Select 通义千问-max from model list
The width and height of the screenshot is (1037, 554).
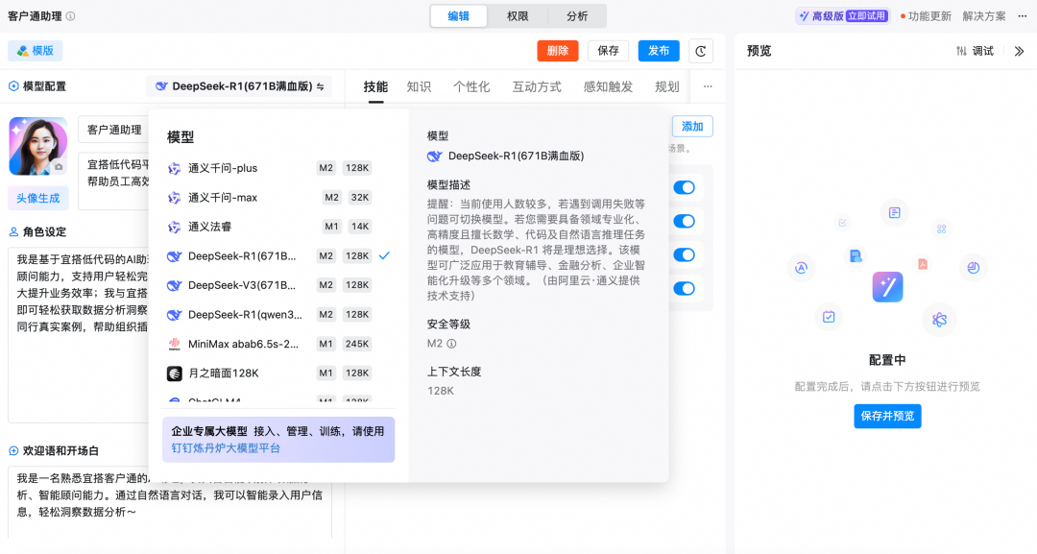pos(278,197)
